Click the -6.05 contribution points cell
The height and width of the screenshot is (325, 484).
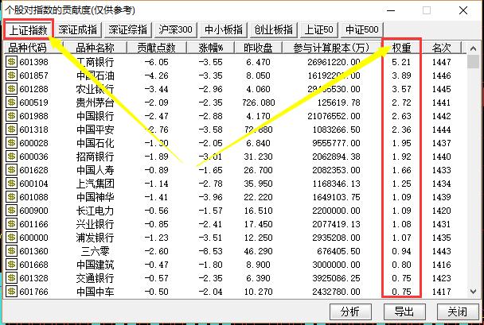coord(157,62)
